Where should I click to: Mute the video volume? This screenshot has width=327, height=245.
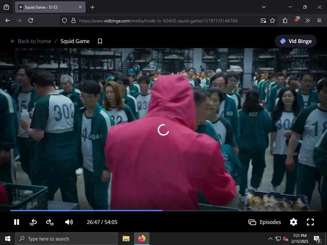(x=69, y=222)
